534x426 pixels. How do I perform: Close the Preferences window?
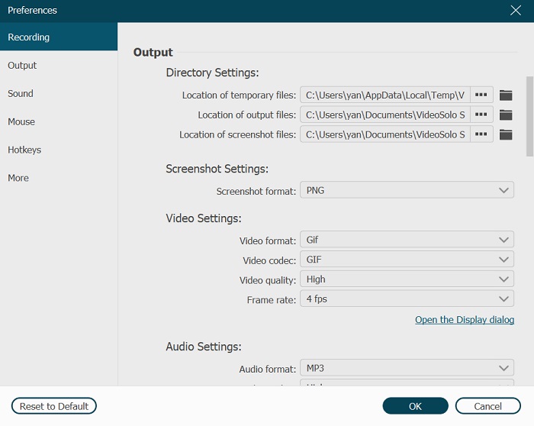click(x=516, y=11)
